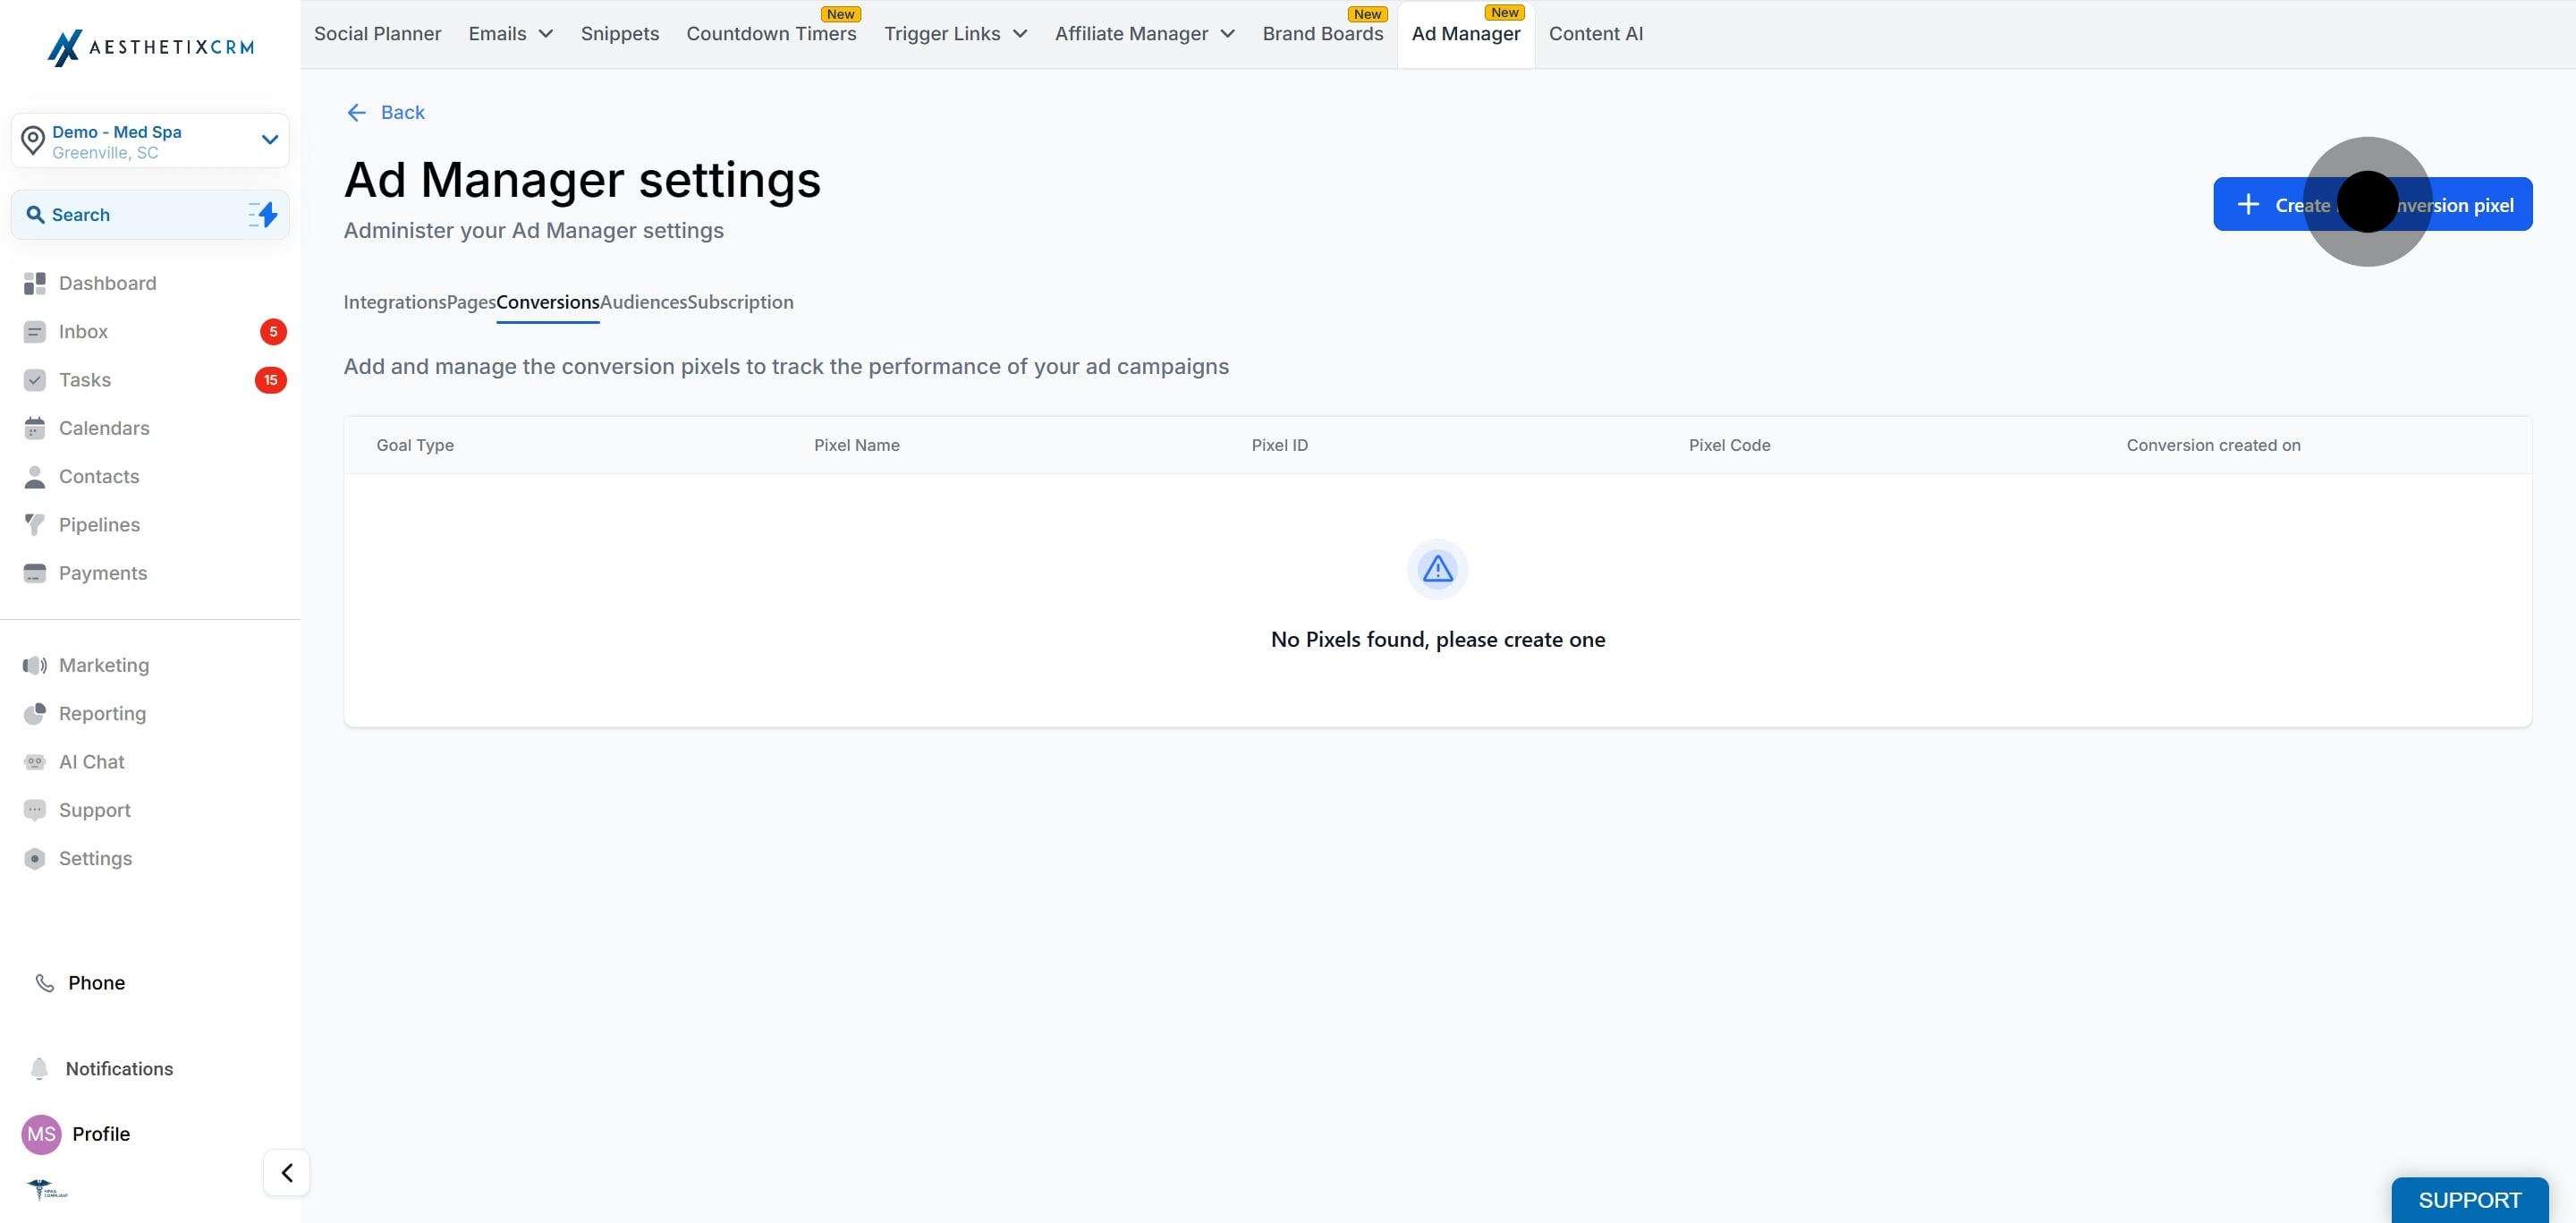Open the Phone dialer icon
The image size is (2576, 1223).
tap(45, 983)
